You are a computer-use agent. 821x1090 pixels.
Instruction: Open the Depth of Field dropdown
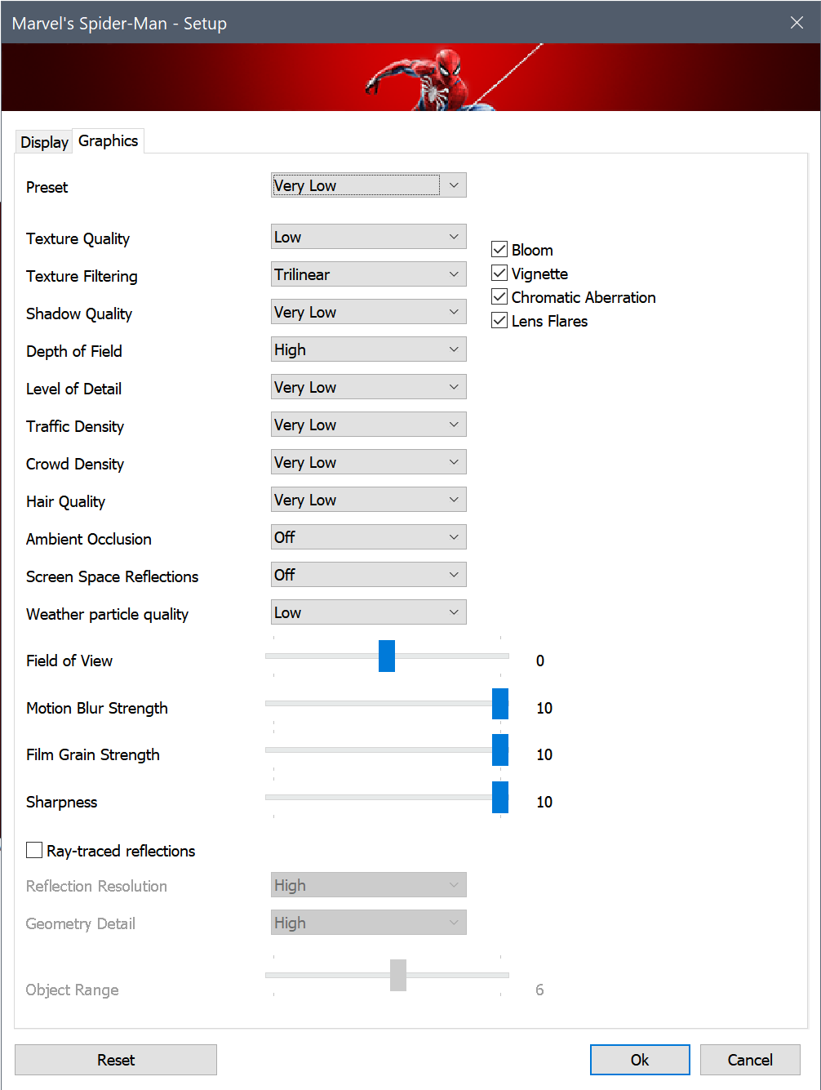click(x=369, y=349)
